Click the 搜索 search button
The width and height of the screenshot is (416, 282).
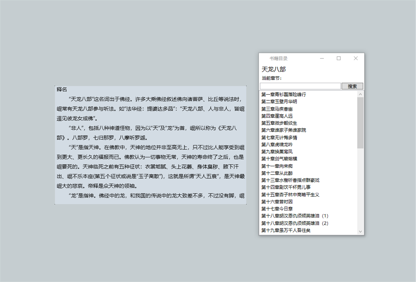352,86
